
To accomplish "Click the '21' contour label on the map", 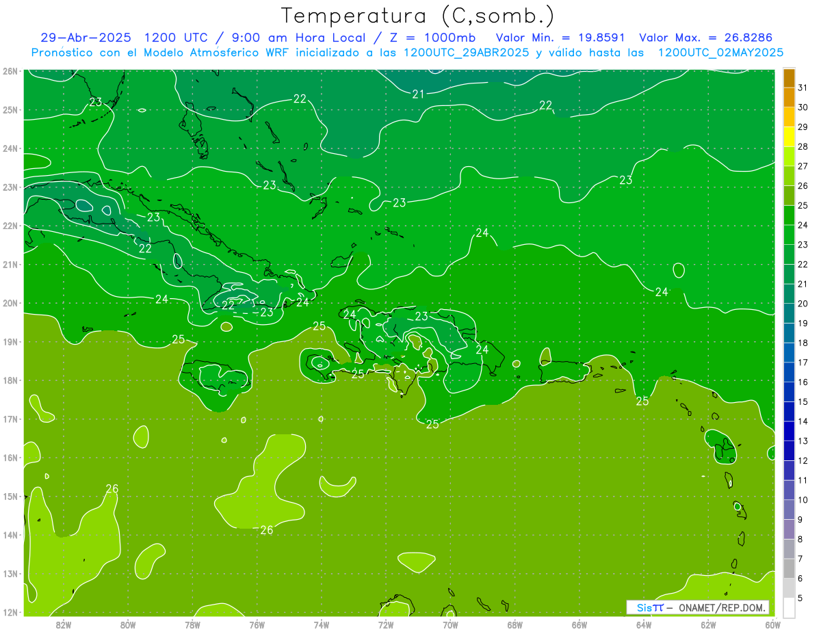I will point(419,94).
